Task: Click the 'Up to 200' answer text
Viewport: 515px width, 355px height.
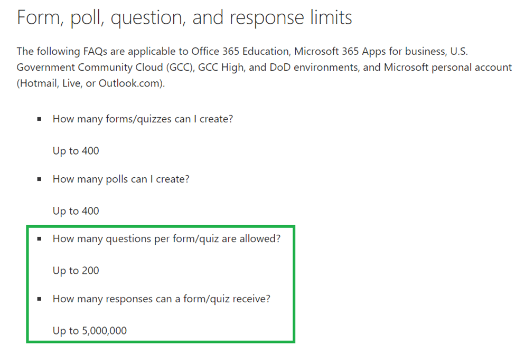Action: pos(76,271)
